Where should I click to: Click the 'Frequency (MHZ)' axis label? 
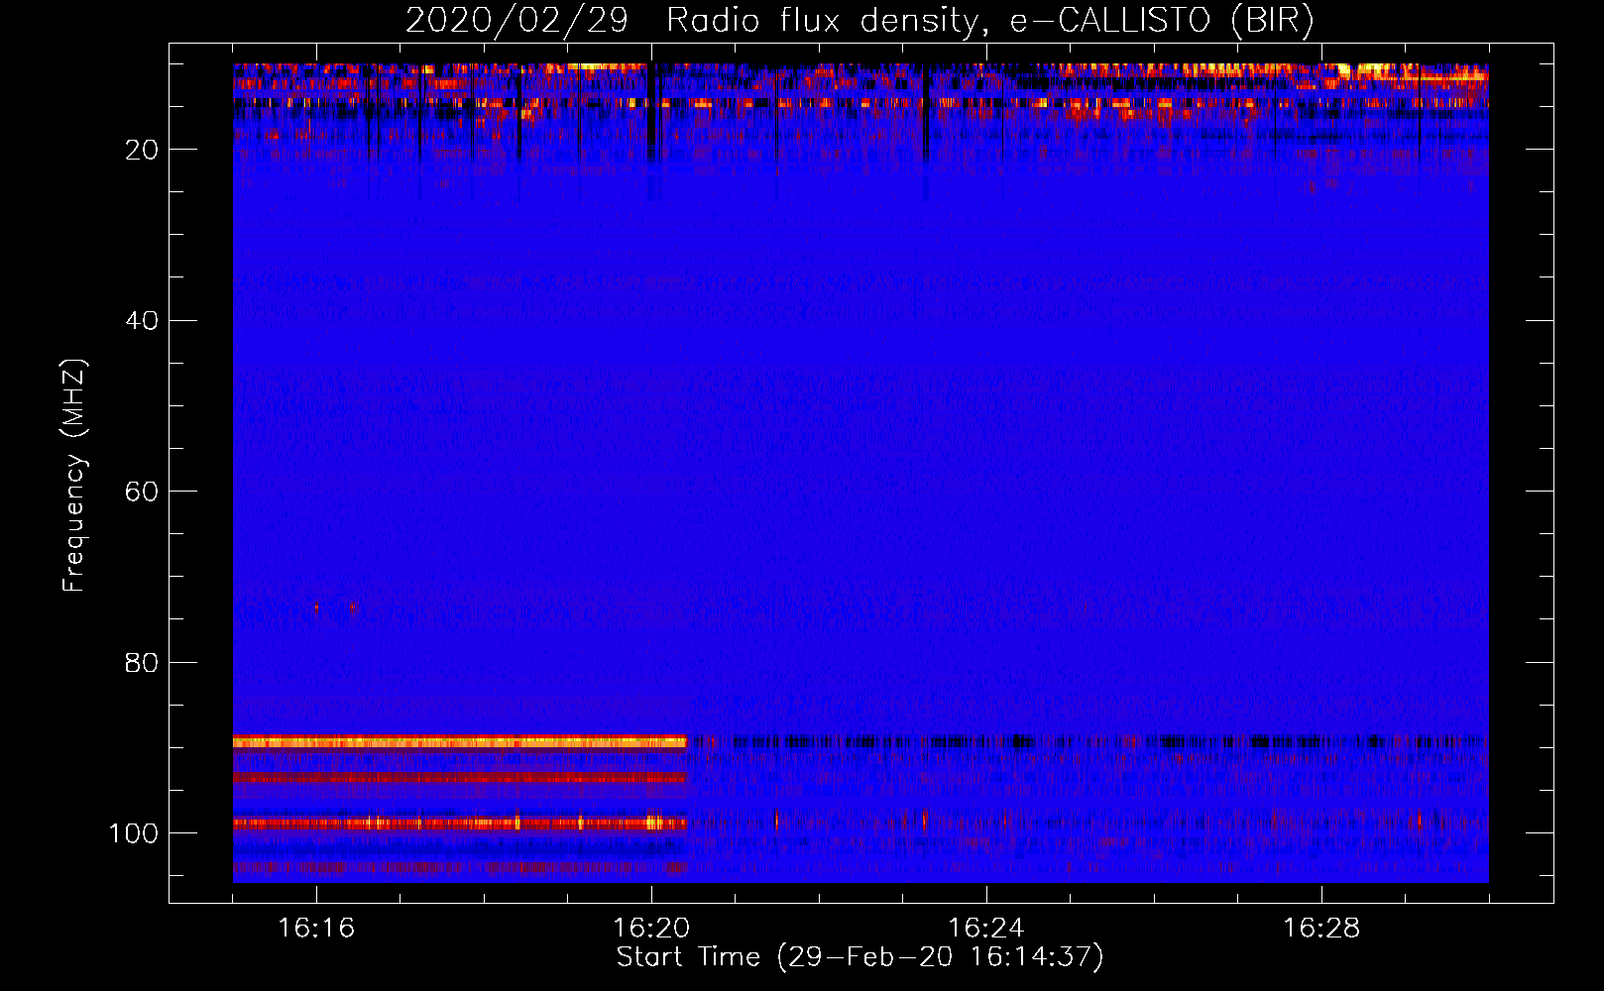click(74, 475)
